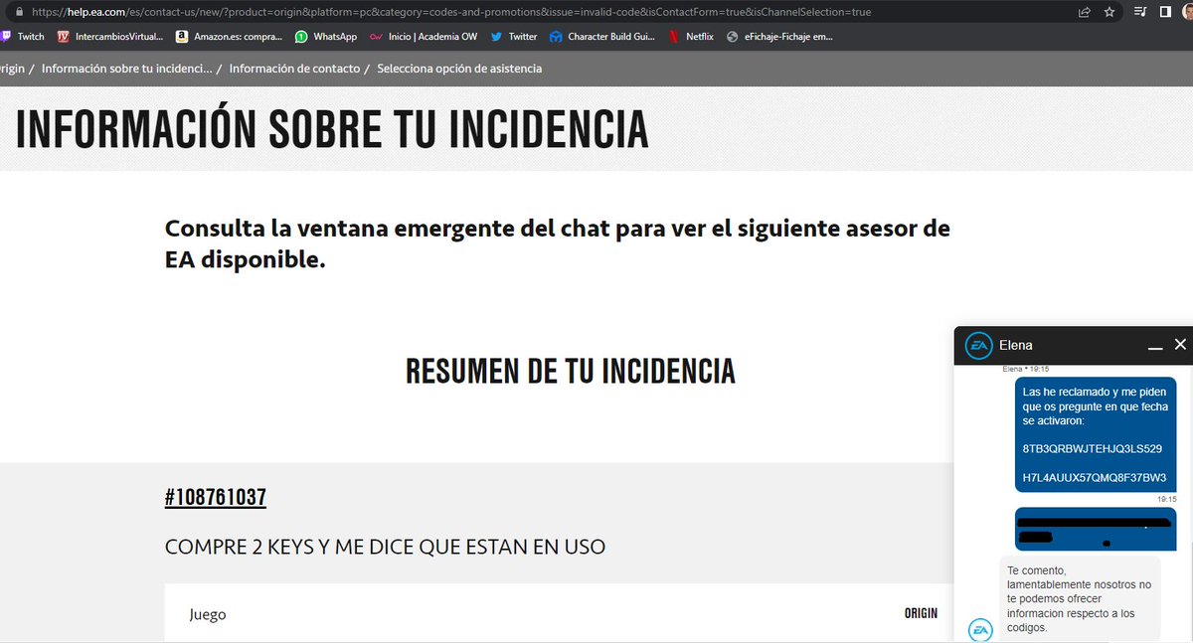Minimize the Elena chat window

coord(1155,346)
